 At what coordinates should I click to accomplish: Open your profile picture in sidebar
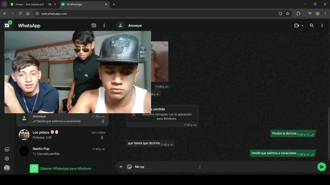(7, 168)
